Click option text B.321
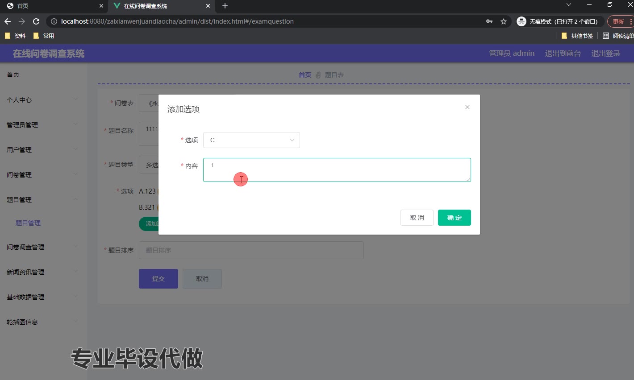The width and height of the screenshot is (634, 380). pyautogui.click(x=147, y=207)
